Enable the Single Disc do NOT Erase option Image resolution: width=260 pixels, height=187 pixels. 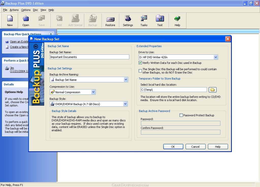coord(140,71)
